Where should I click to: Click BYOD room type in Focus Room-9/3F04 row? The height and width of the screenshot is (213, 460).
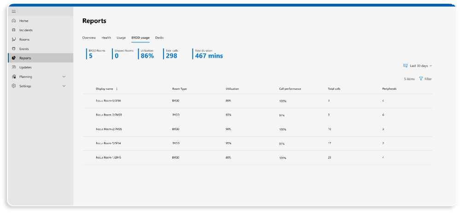tap(176, 100)
